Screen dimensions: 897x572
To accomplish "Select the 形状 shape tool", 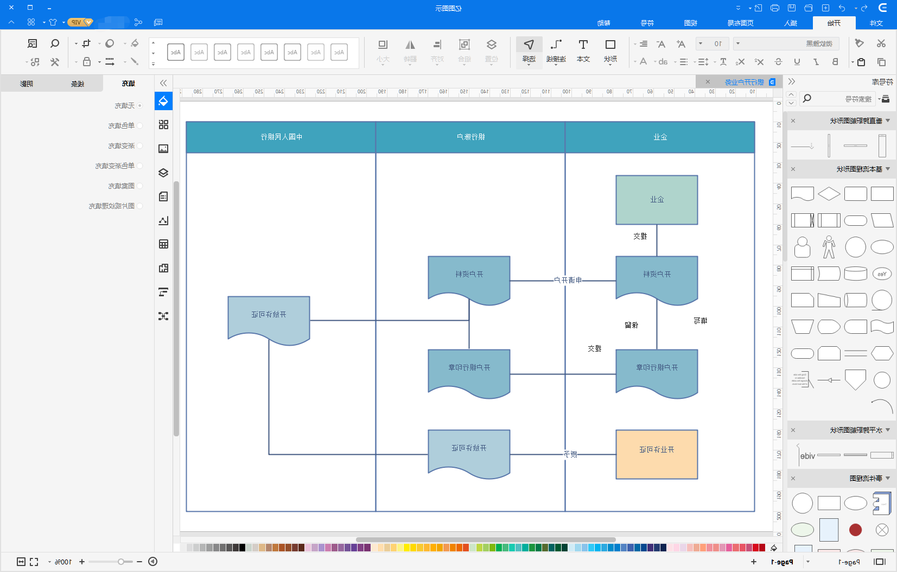I will [610, 51].
